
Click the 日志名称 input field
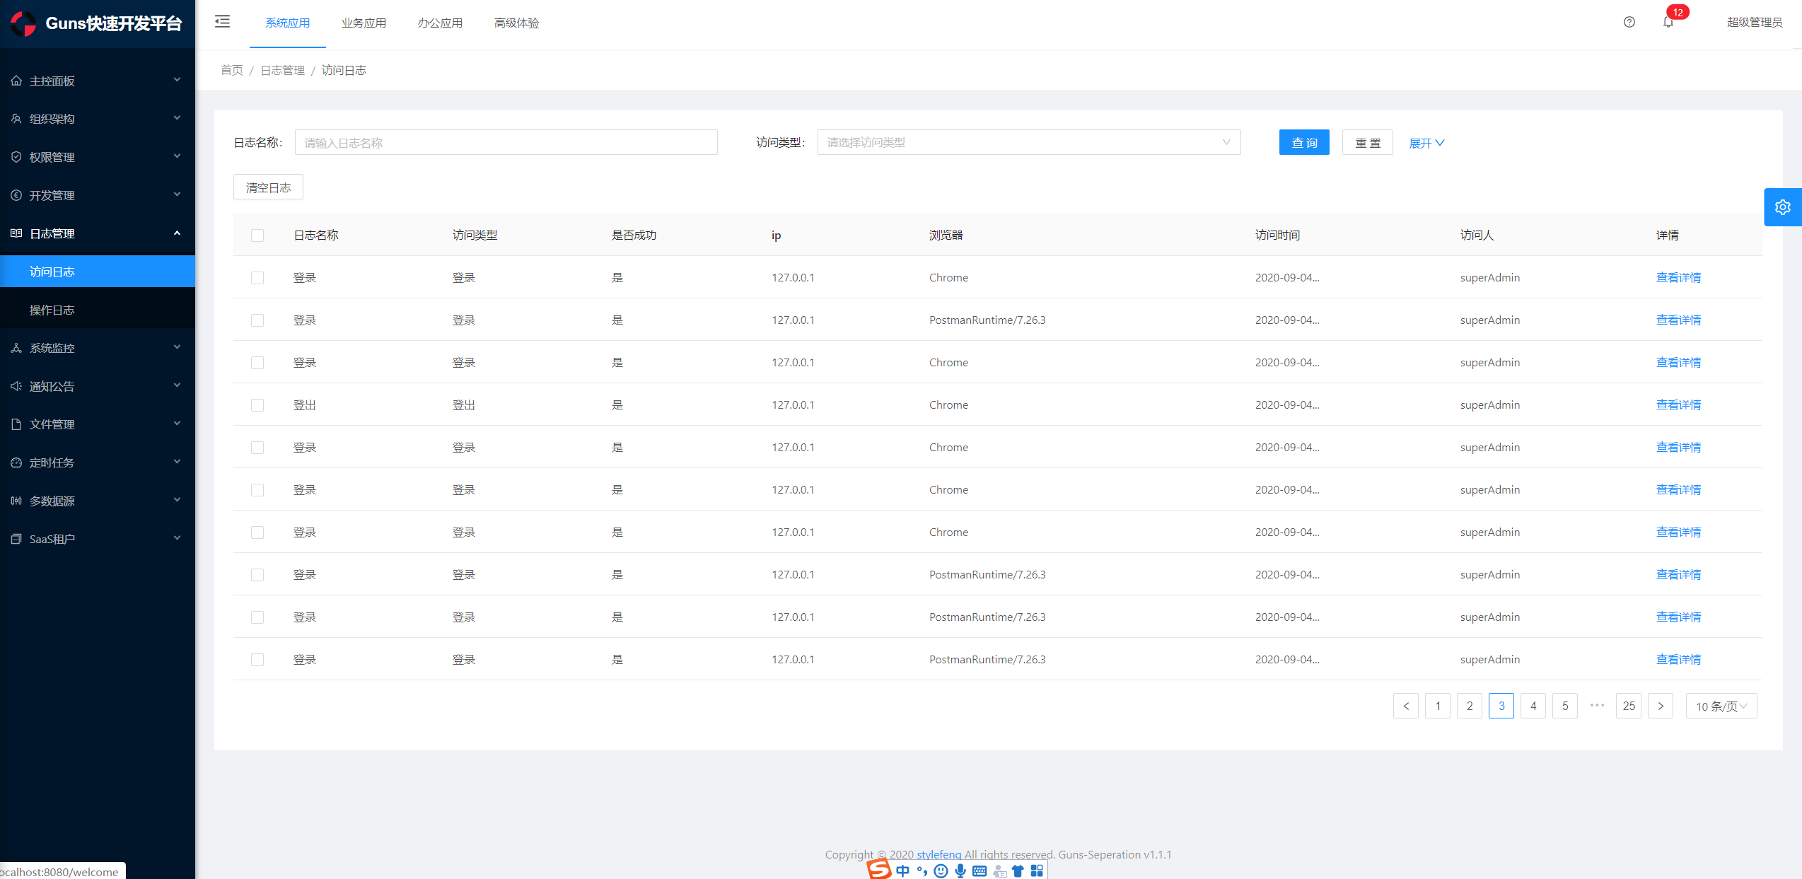[506, 142]
